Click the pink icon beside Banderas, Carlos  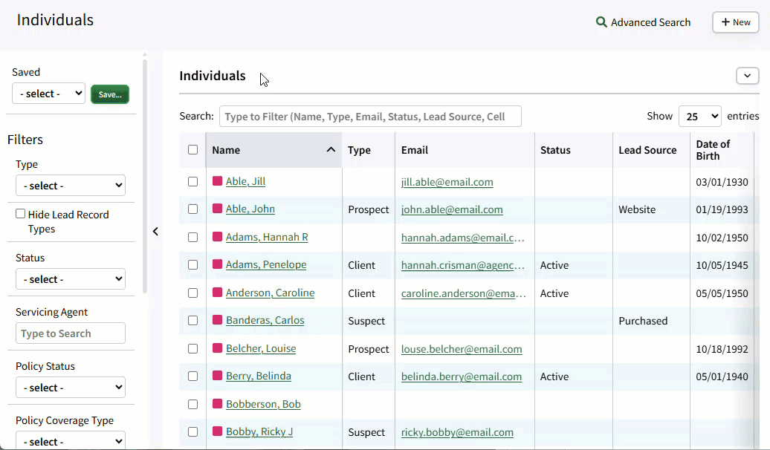[217, 320]
